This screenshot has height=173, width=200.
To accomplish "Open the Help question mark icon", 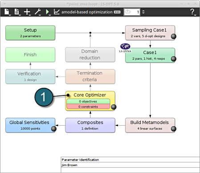I will [192, 12].
